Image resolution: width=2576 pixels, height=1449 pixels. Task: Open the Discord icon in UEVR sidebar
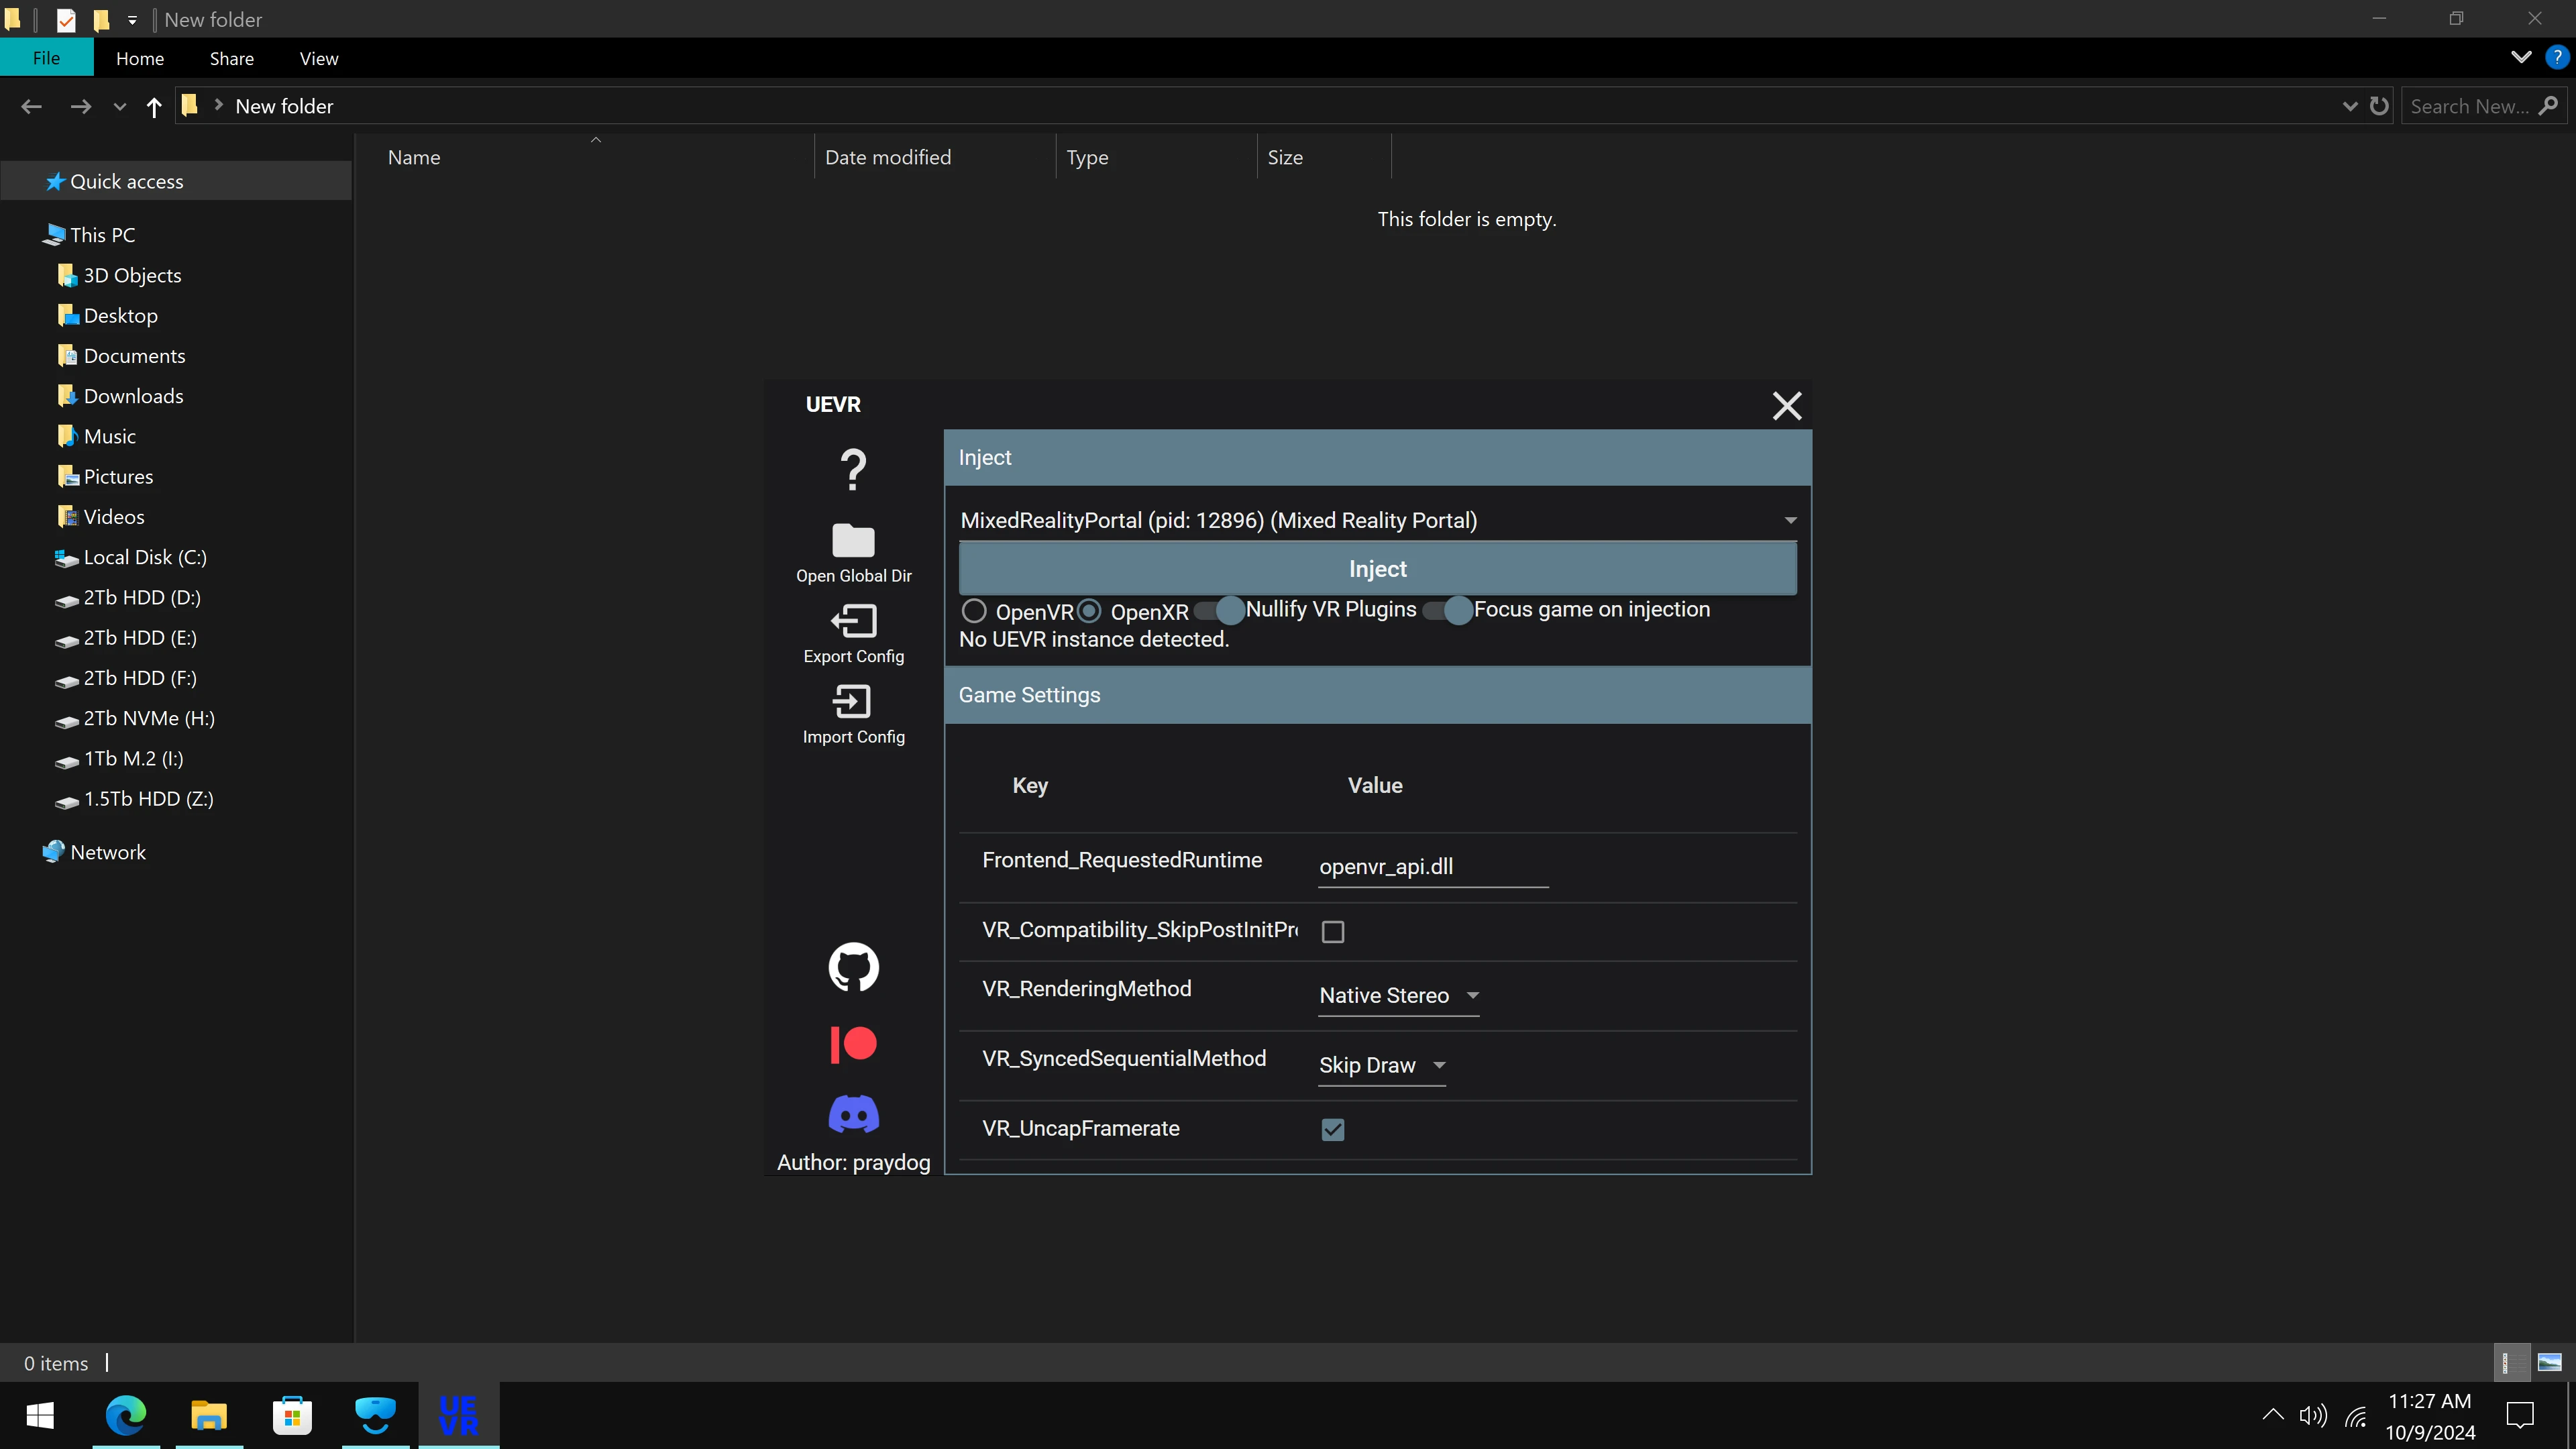853,1114
